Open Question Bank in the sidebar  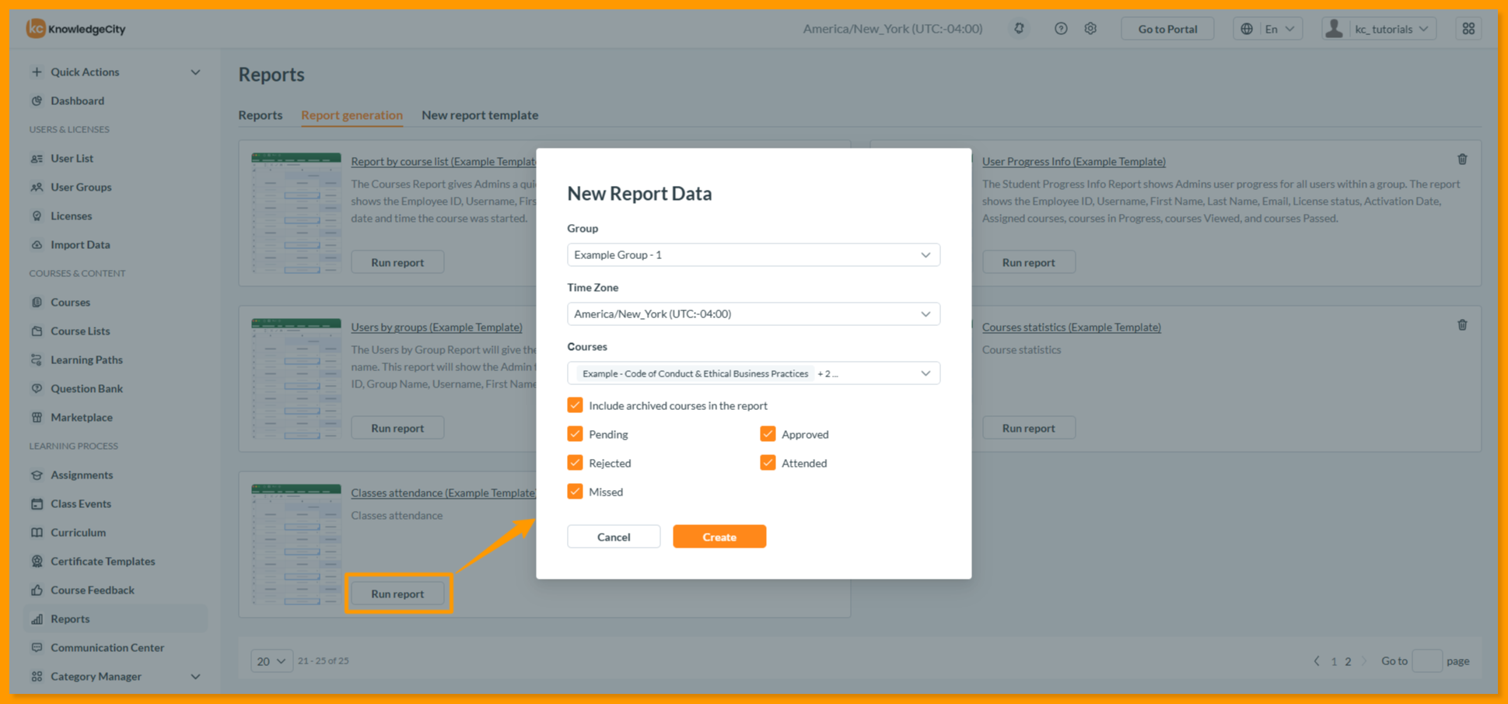pos(86,388)
